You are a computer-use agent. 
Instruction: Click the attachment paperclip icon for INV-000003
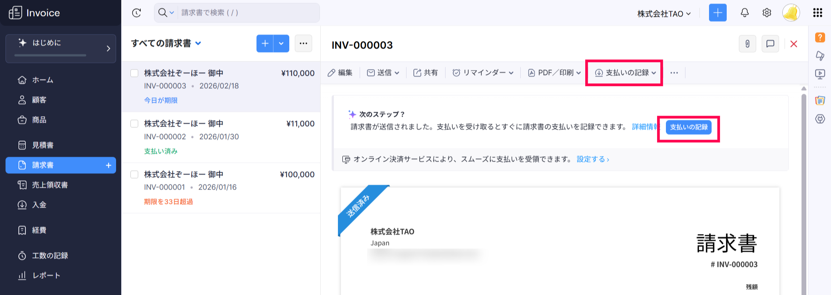pos(747,44)
